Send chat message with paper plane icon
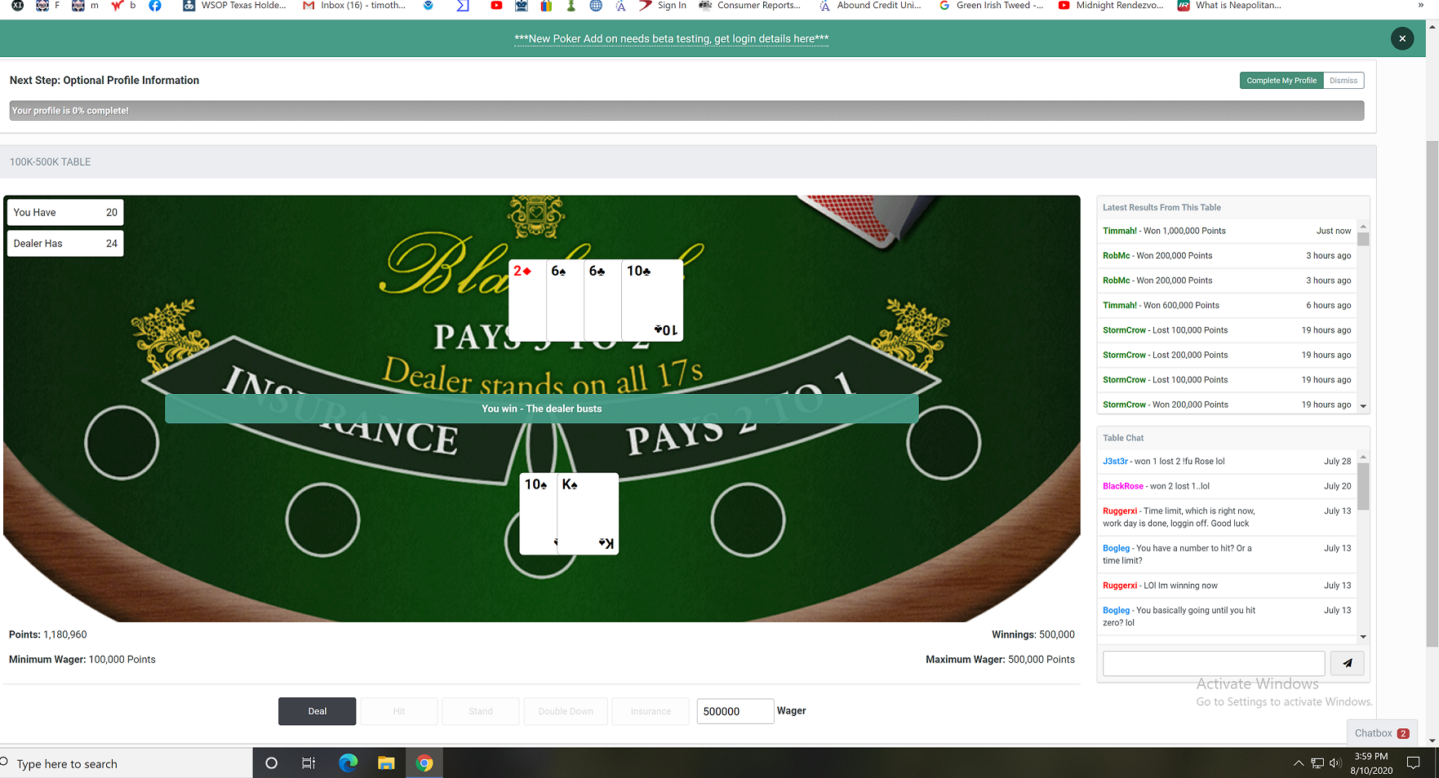Screen dimensions: 1439x778 point(1347,663)
